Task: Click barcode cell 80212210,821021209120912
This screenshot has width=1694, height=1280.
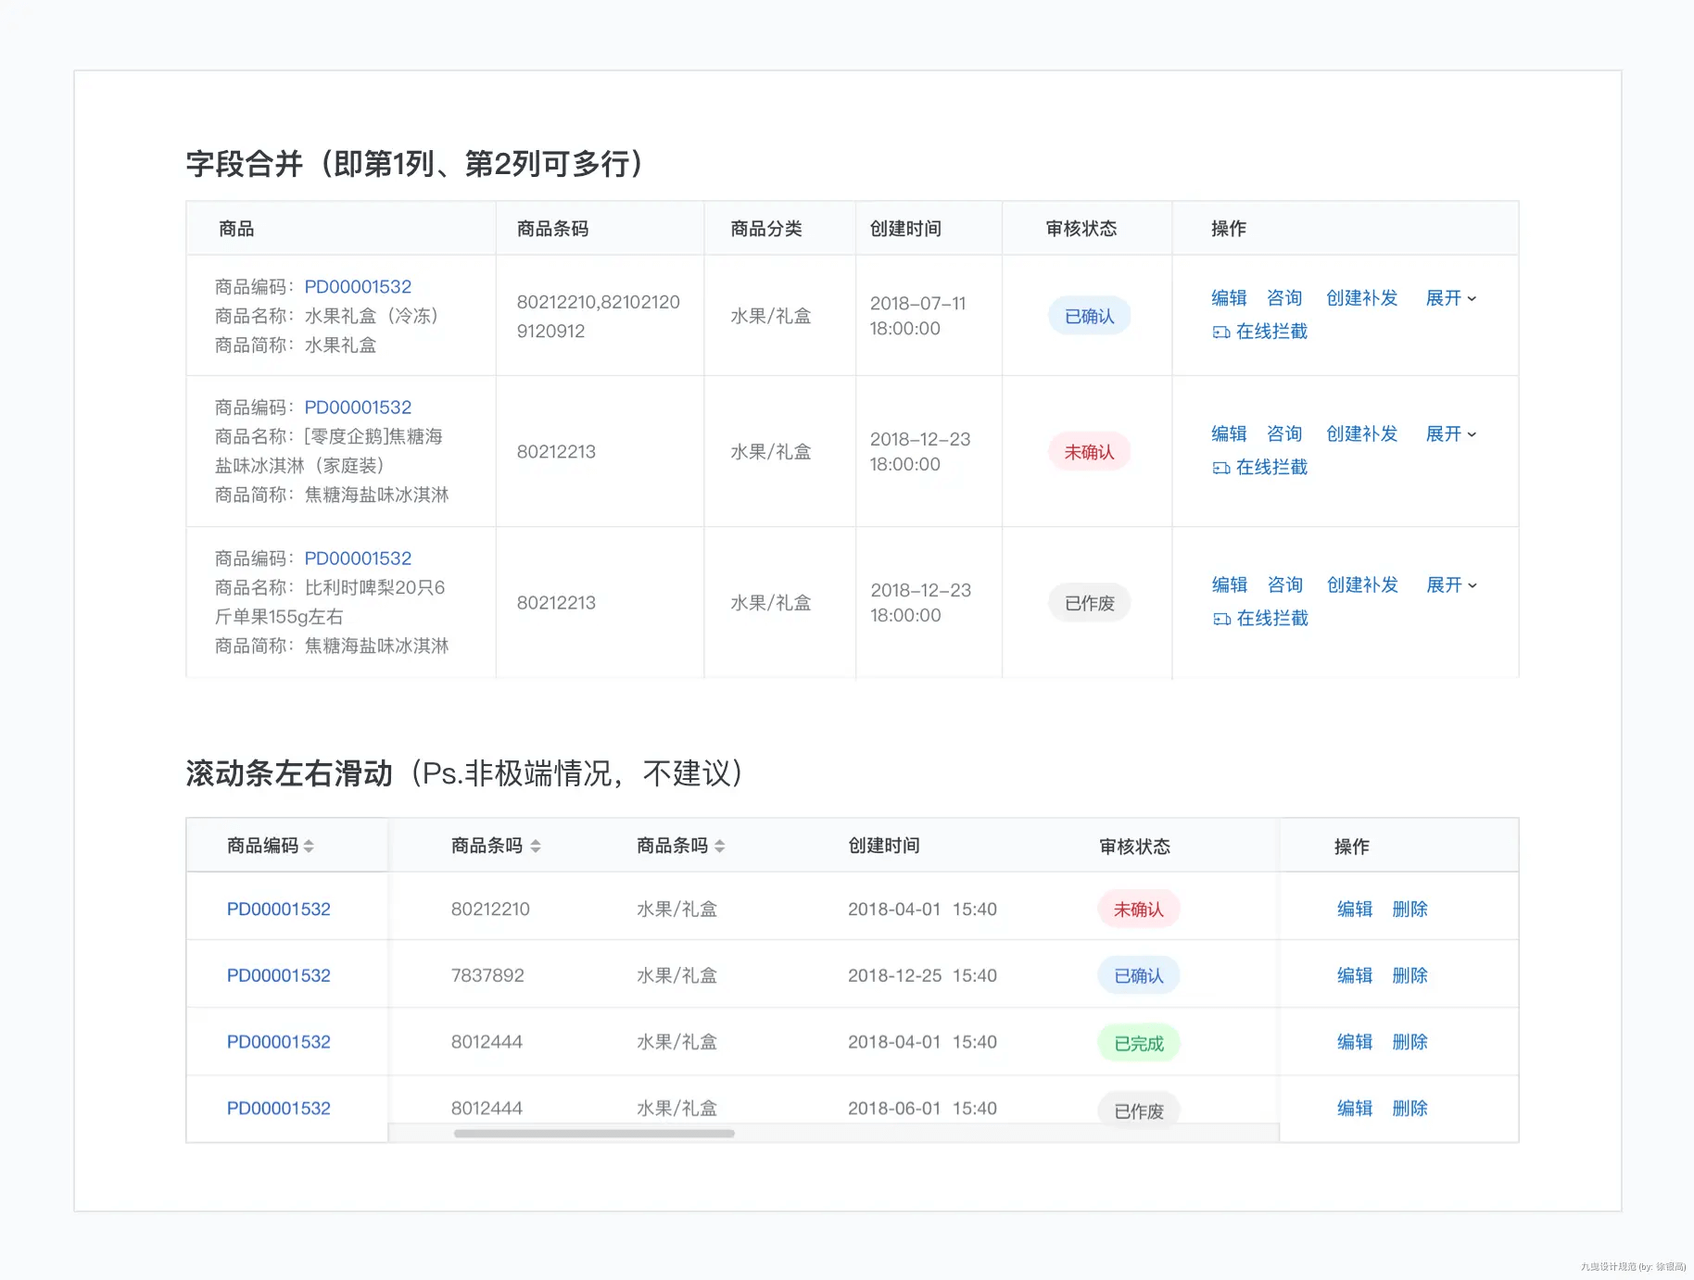Action: click(599, 317)
